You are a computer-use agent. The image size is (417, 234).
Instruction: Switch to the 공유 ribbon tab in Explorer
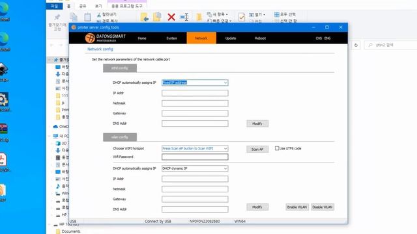click(83, 6)
